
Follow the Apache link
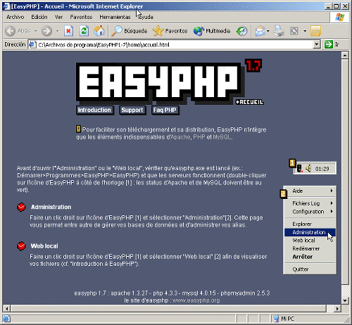point(180,137)
